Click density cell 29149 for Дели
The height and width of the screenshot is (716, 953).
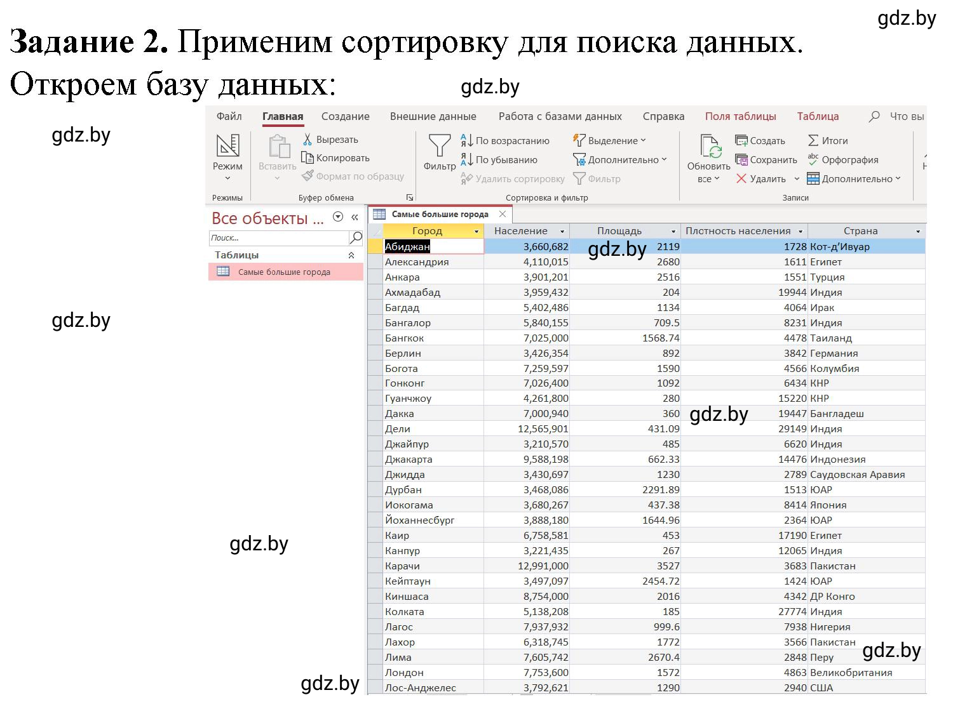click(744, 428)
